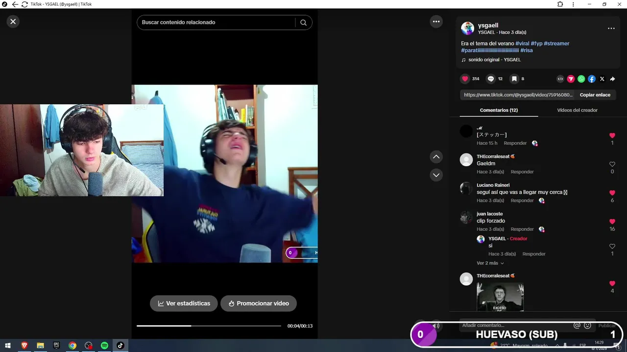Image resolution: width=627 pixels, height=352 pixels.
Task: Open more share options arrow
Action: pos(612,79)
